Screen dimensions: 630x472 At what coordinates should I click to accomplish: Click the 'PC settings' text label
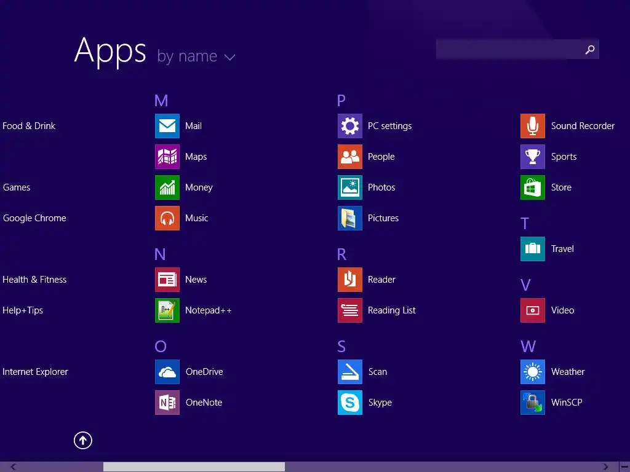[389, 126]
